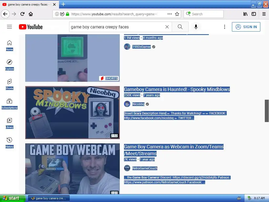
Task: Click the 7K views text
Action: coord(130,159)
